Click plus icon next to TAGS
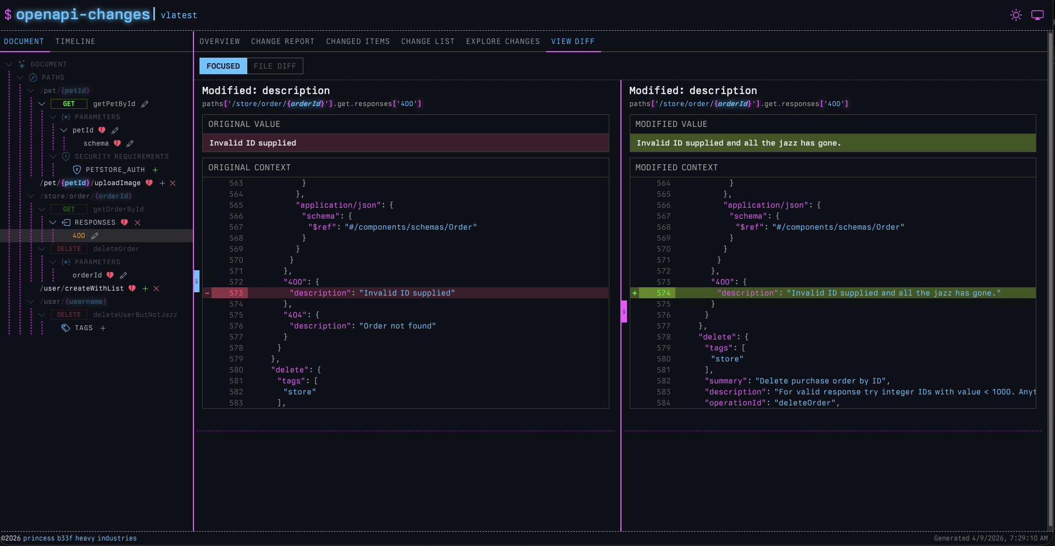Screen dimensions: 1055x546 (103, 328)
